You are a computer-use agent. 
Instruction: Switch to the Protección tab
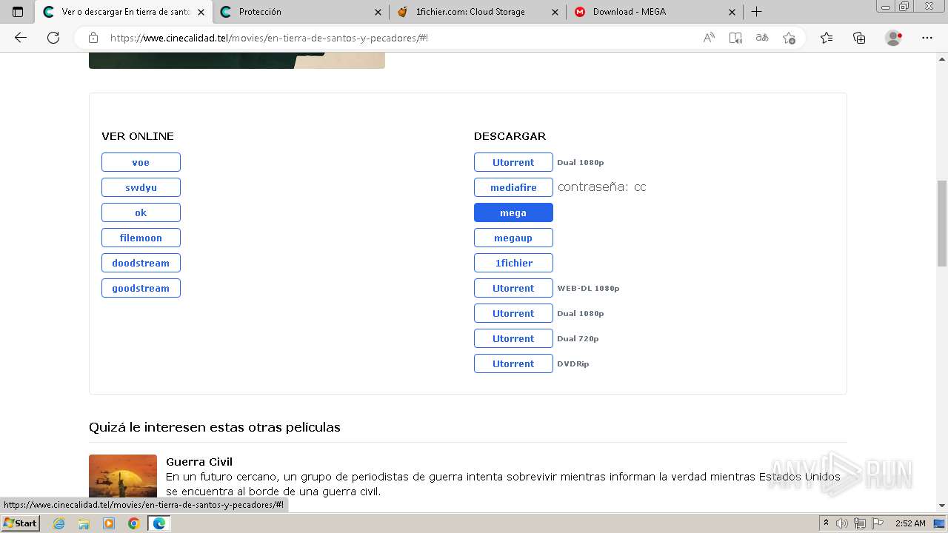(x=301, y=12)
